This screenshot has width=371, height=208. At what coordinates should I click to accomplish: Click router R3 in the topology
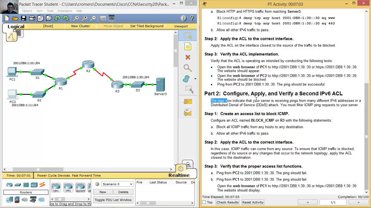click(117, 85)
